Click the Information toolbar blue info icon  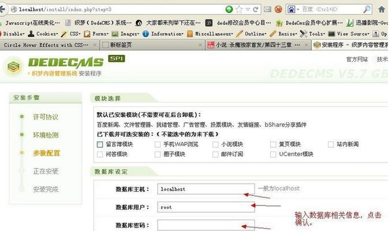[145, 33]
